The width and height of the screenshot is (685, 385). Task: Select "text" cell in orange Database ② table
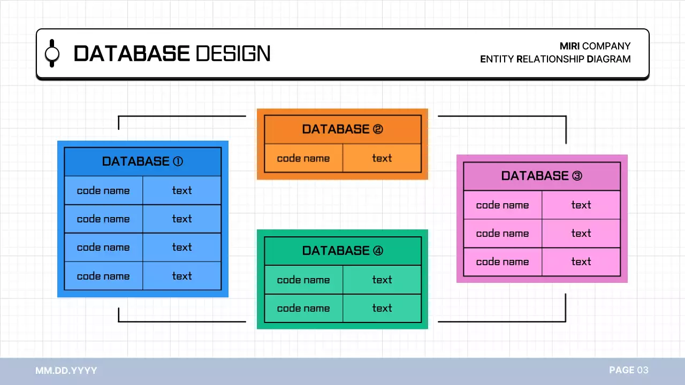pyautogui.click(x=382, y=158)
